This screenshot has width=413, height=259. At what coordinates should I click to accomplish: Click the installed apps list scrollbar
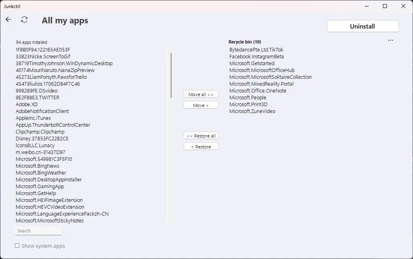coord(171,76)
